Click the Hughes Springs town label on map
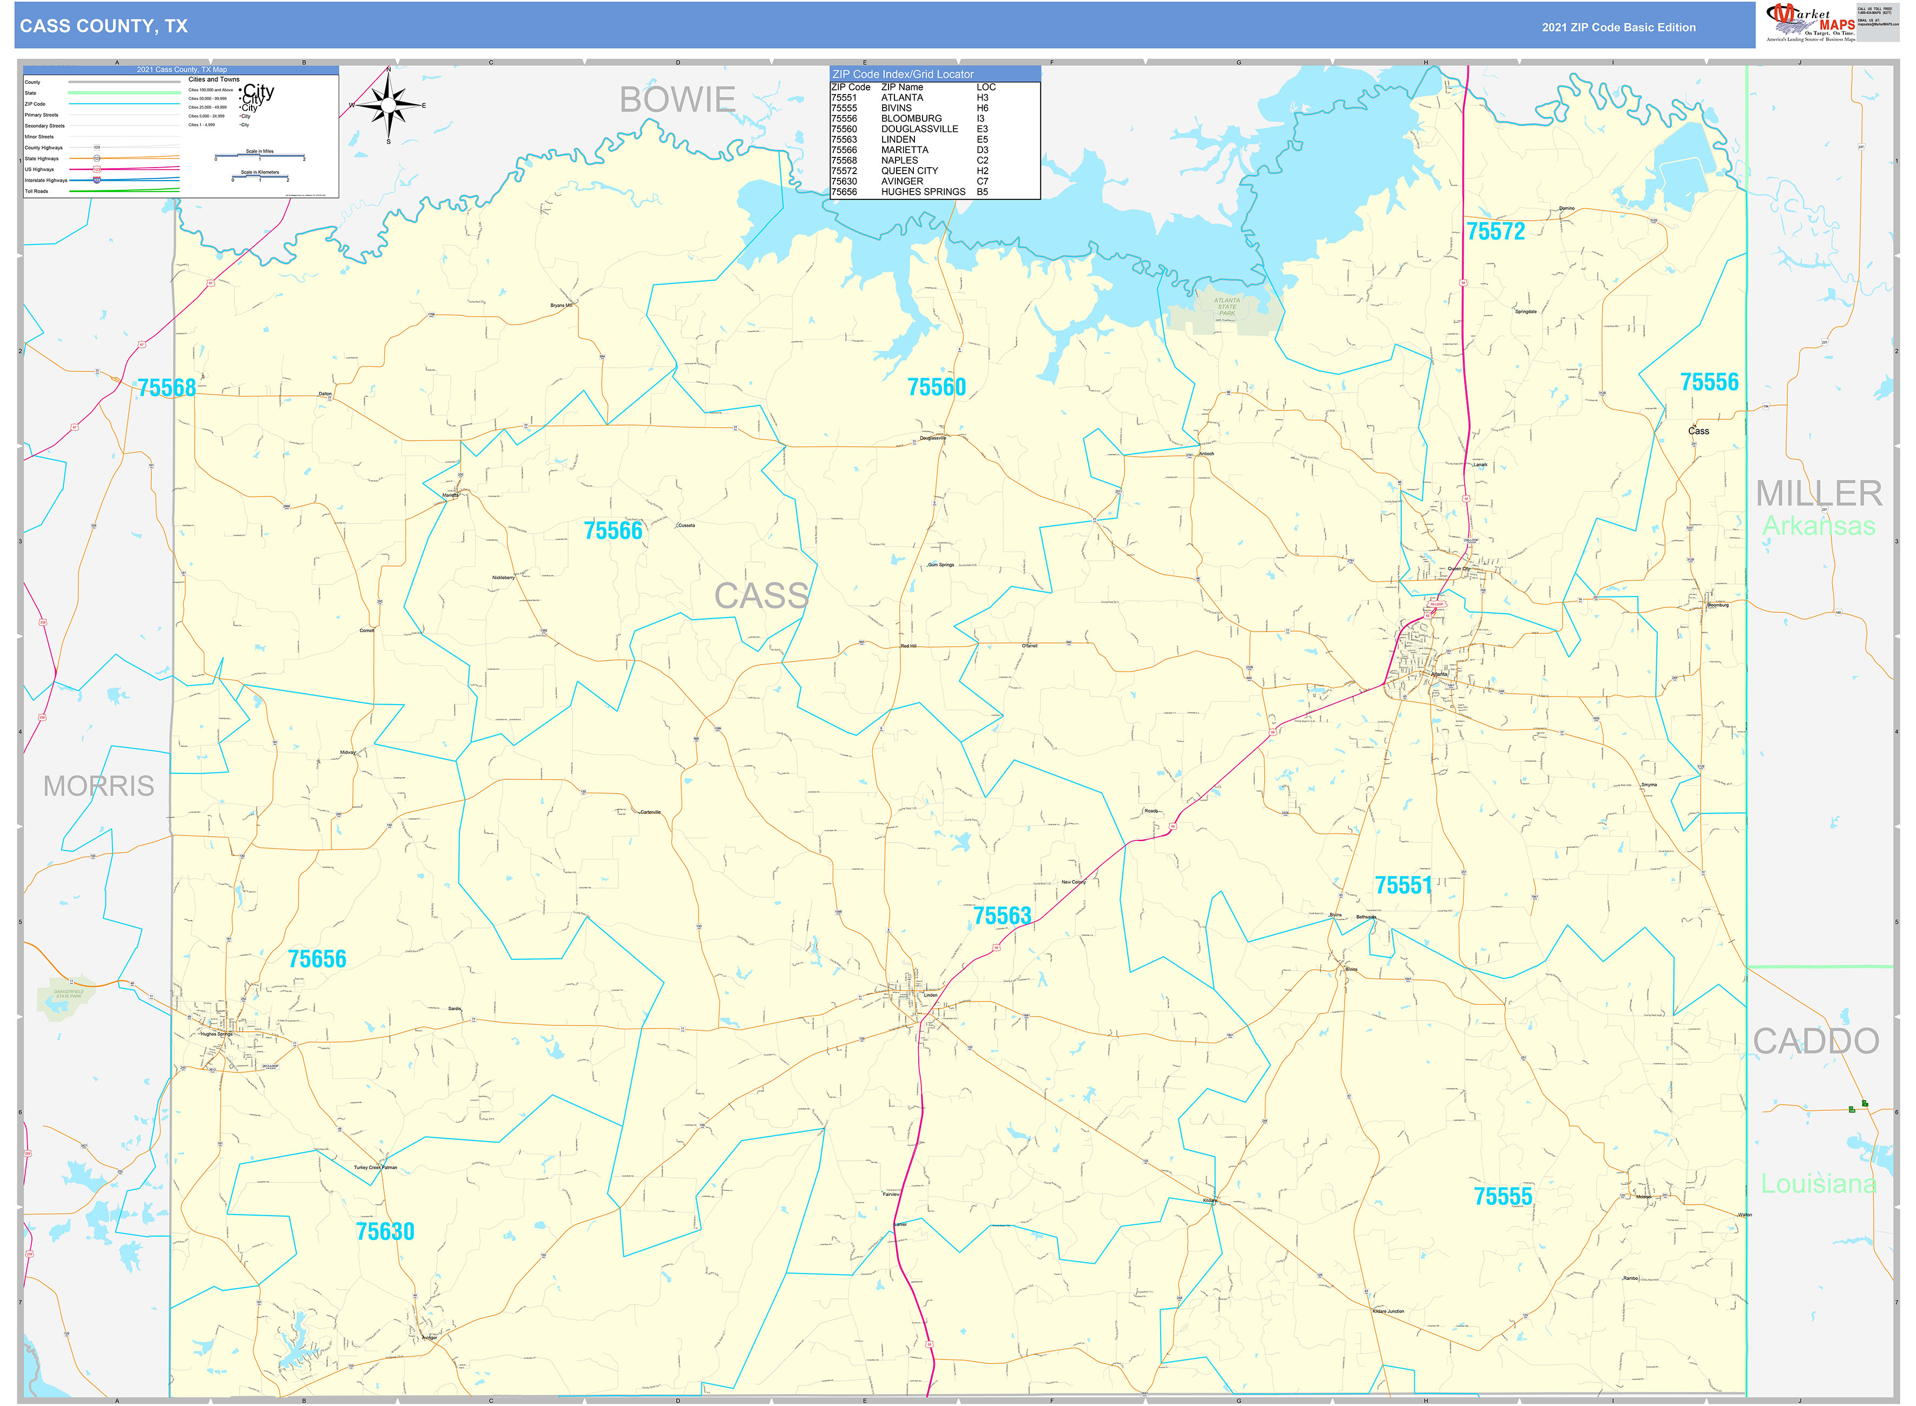The height and width of the screenshot is (1406, 1916). (x=216, y=1034)
